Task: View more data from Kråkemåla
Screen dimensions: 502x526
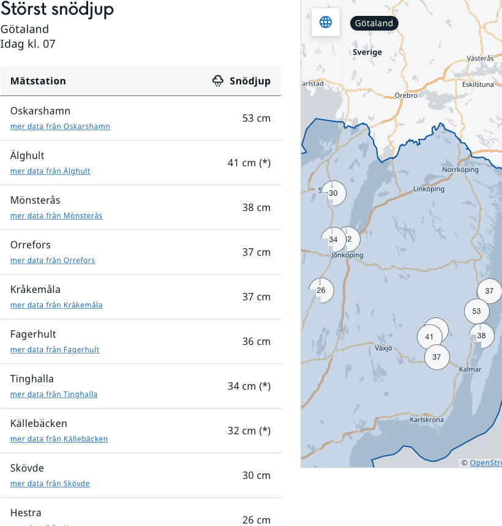Action: point(56,305)
